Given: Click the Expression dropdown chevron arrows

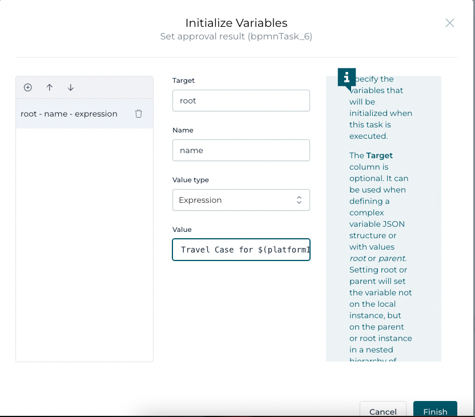Looking at the screenshot, I should [299, 200].
